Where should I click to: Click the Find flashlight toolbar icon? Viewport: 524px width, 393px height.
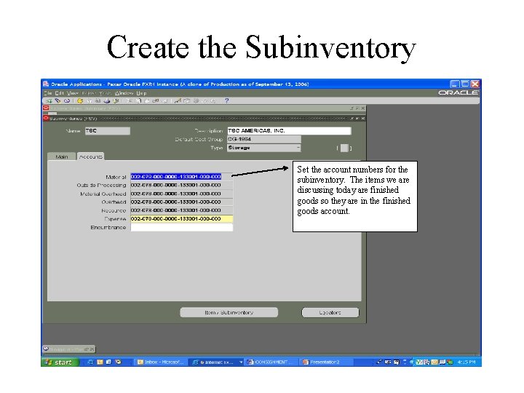click(57, 100)
